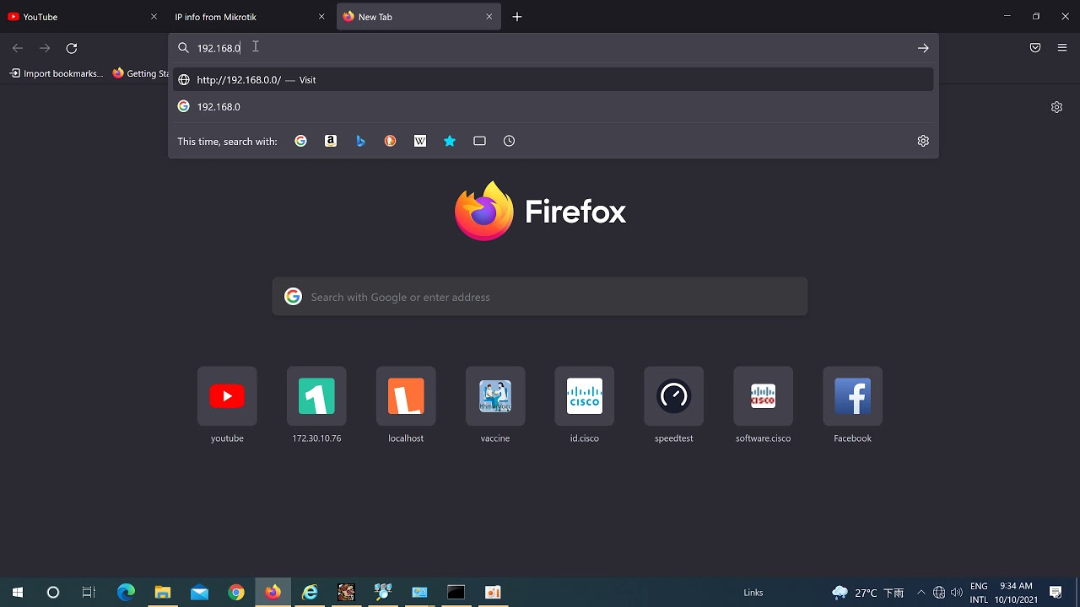The height and width of the screenshot is (607, 1080).
Task: Click the Go arrow in address bar
Action: (x=923, y=48)
